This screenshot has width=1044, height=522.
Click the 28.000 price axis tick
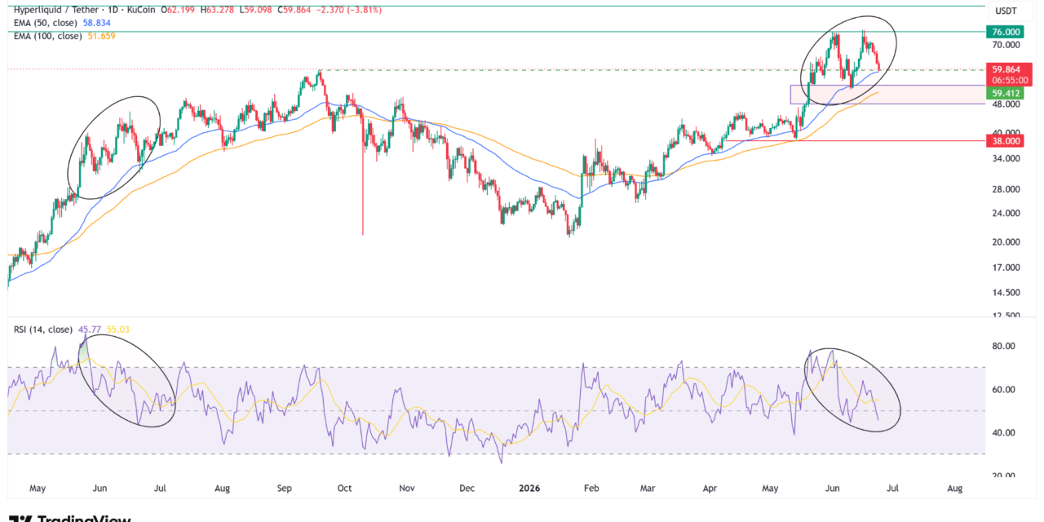tap(1006, 189)
